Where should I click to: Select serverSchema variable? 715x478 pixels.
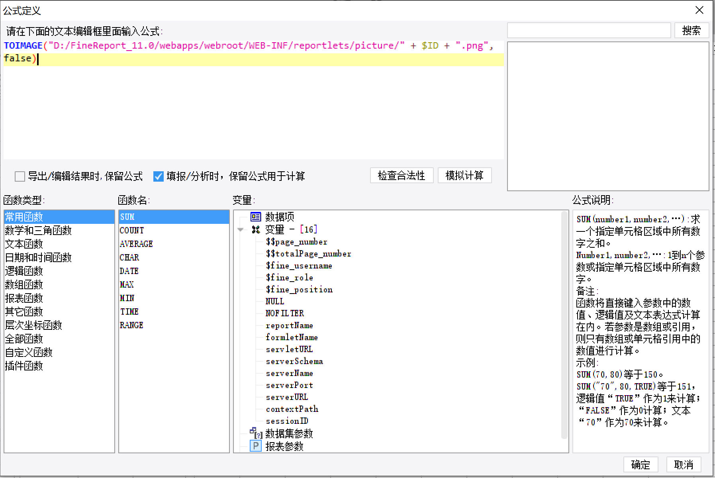[294, 361]
